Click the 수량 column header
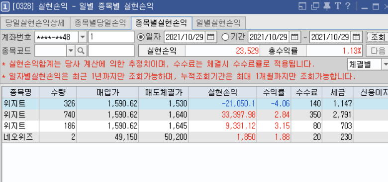 [58, 92]
